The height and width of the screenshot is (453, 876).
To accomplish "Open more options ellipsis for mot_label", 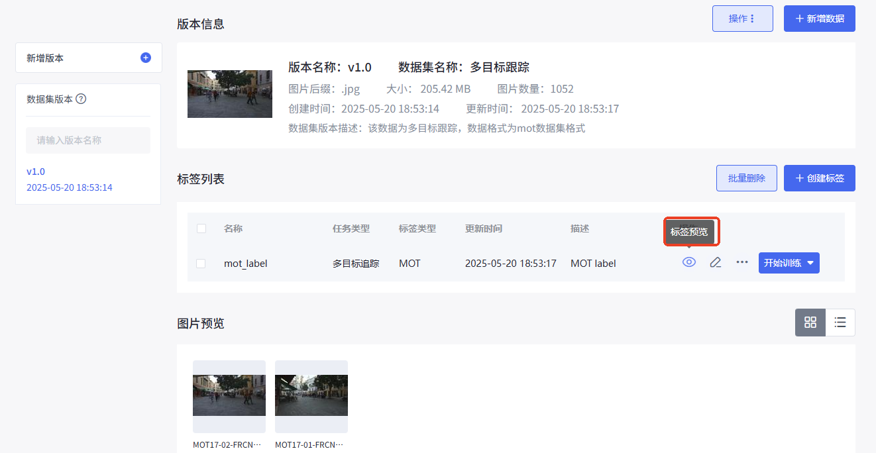I will (742, 262).
